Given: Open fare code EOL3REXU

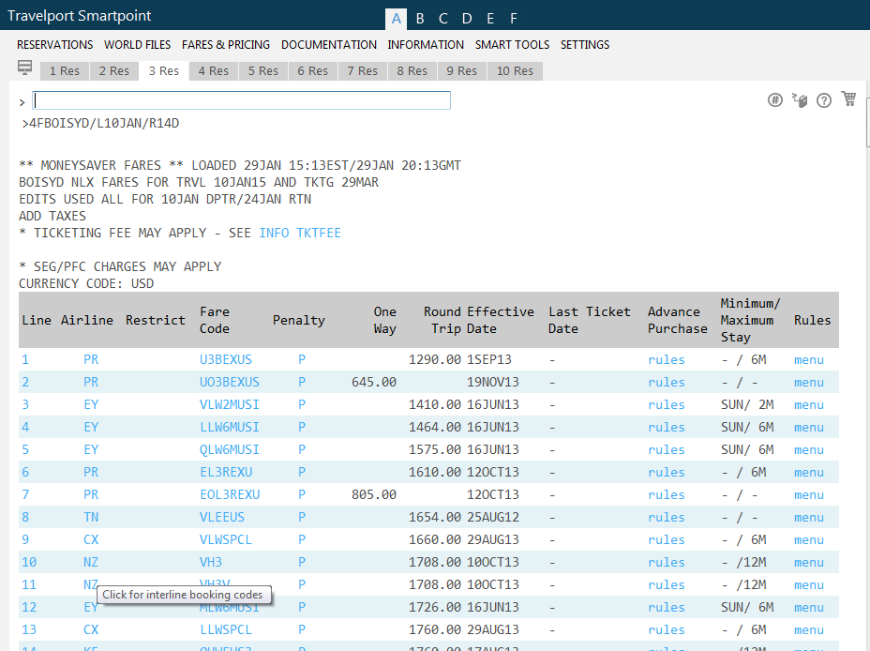Looking at the screenshot, I should tap(230, 494).
